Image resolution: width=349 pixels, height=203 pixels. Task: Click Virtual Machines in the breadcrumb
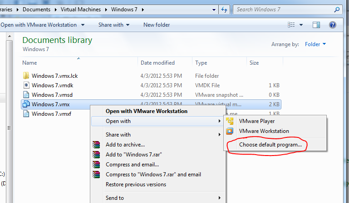point(81,9)
